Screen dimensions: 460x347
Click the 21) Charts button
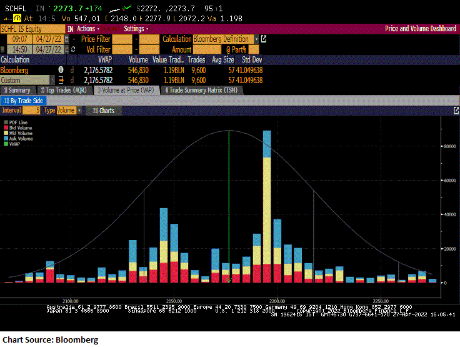click(104, 111)
